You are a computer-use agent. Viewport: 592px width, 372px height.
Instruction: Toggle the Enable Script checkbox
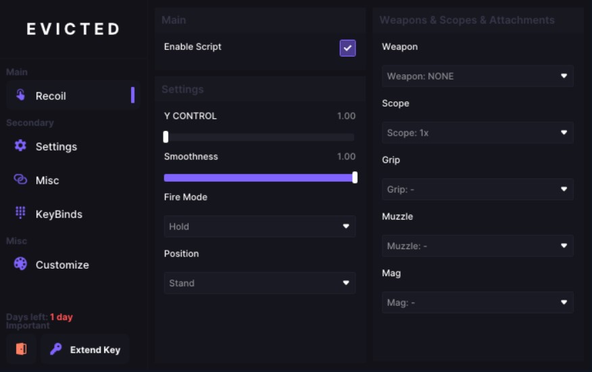coord(347,48)
